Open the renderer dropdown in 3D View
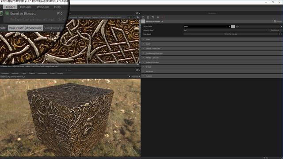The image size is (283, 159). pos(136,76)
